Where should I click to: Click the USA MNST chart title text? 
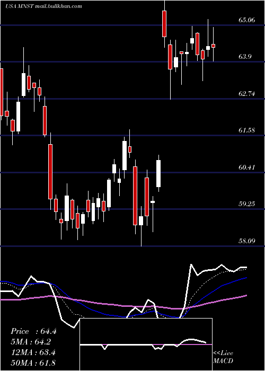(x=44, y=6)
